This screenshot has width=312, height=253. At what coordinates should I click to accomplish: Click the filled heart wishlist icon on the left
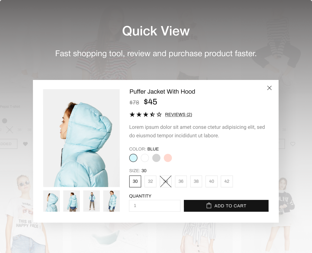[x=25, y=144]
